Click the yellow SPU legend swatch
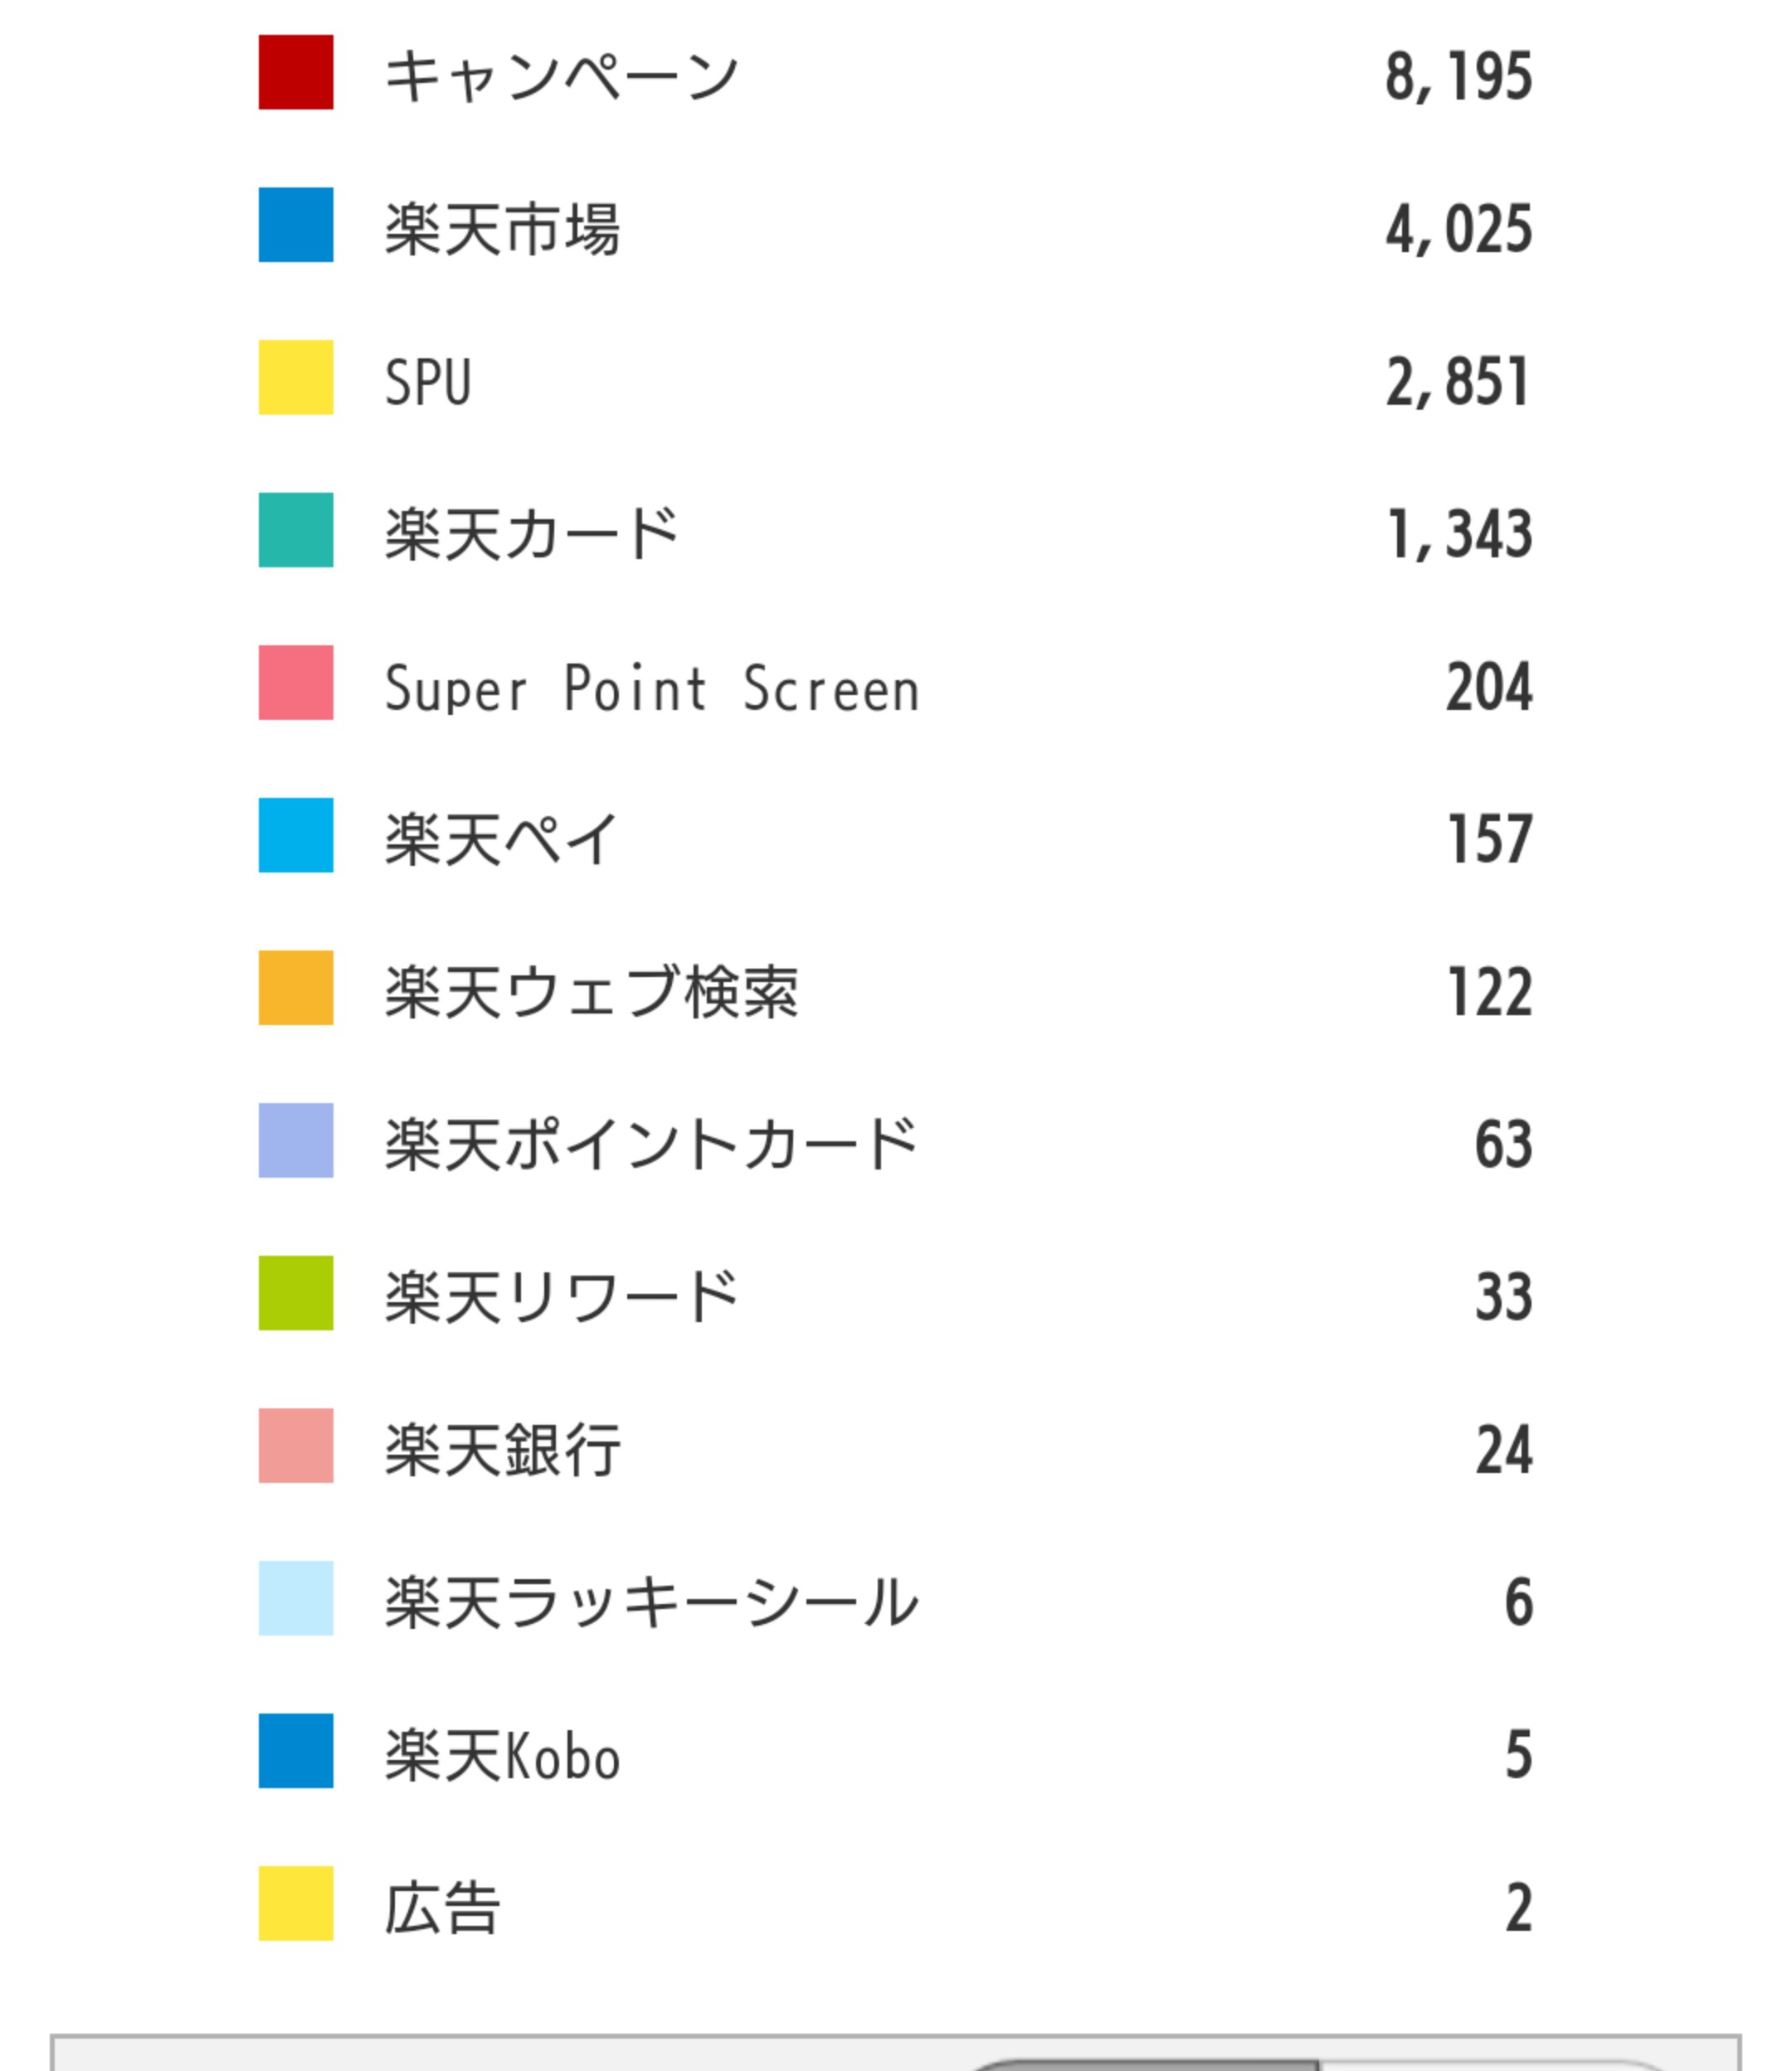Screen dimensions: 1792x2071 tap(296, 377)
